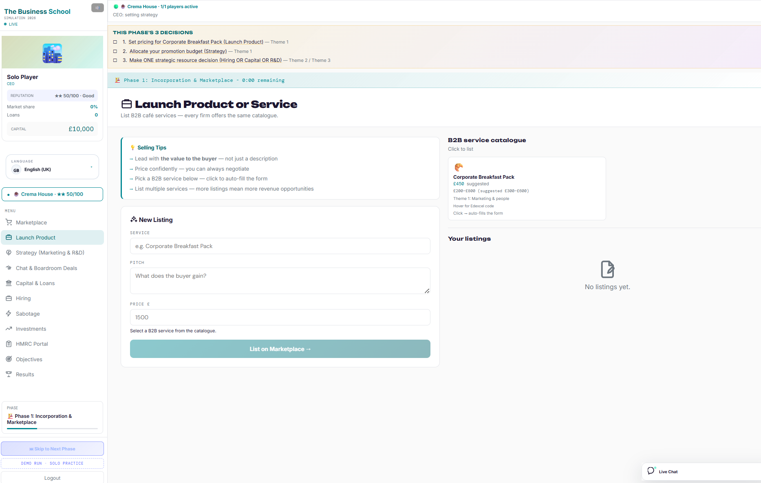
Task: Click the Investments menu label
Action: click(x=31, y=329)
